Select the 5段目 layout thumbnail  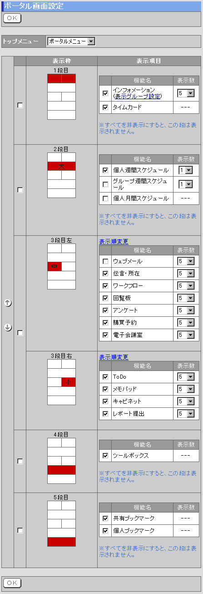61,523
